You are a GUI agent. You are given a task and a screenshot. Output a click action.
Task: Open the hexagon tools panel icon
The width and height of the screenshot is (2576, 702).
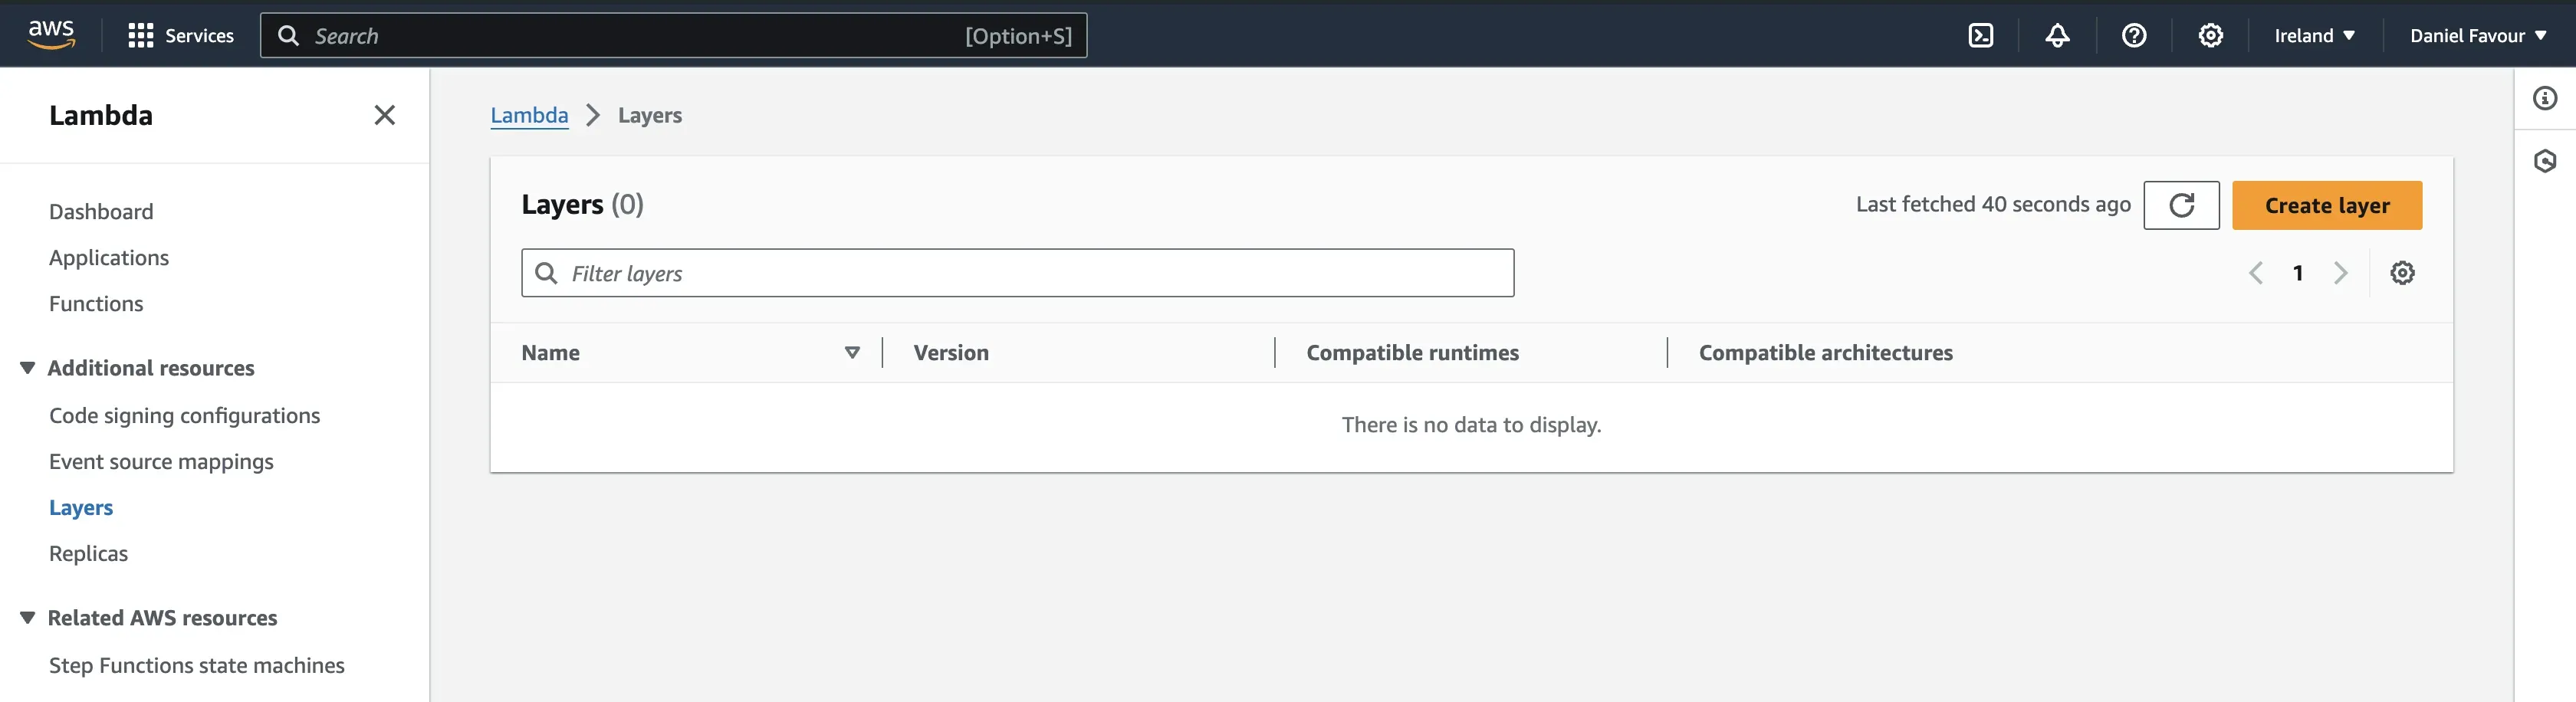(2545, 161)
